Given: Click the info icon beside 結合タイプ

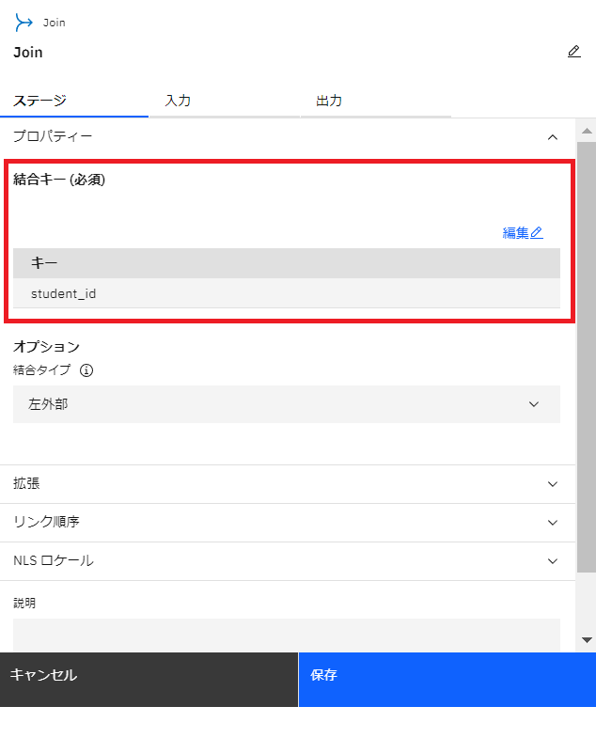Looking at the screenshot, I should [x=86, y=370].
